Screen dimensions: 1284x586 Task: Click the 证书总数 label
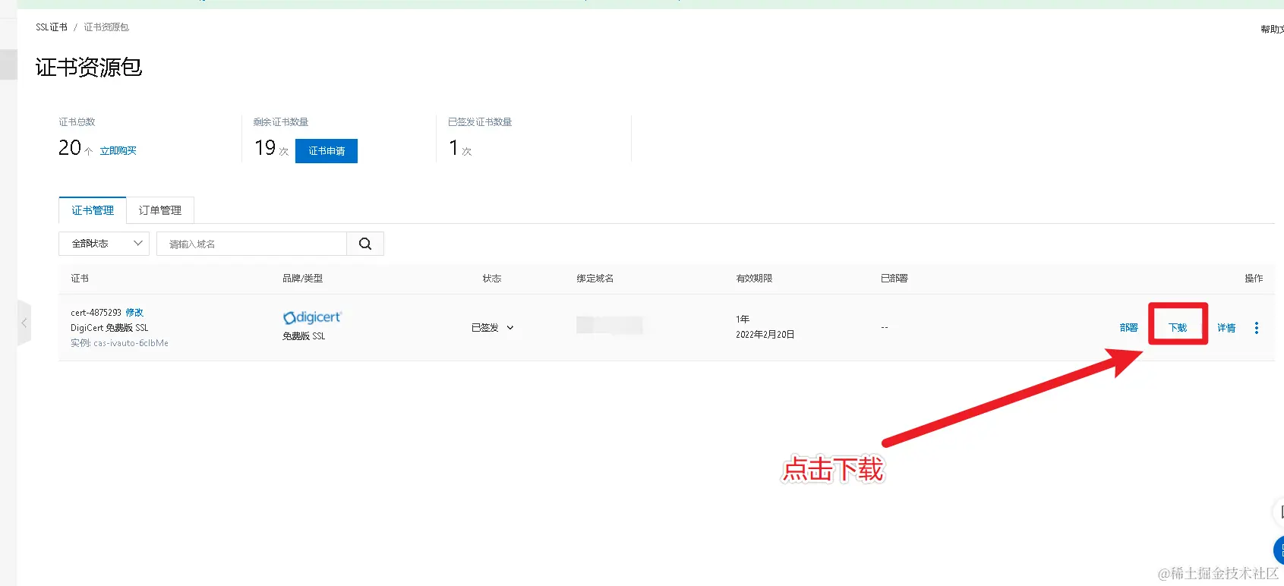(77, 122)
